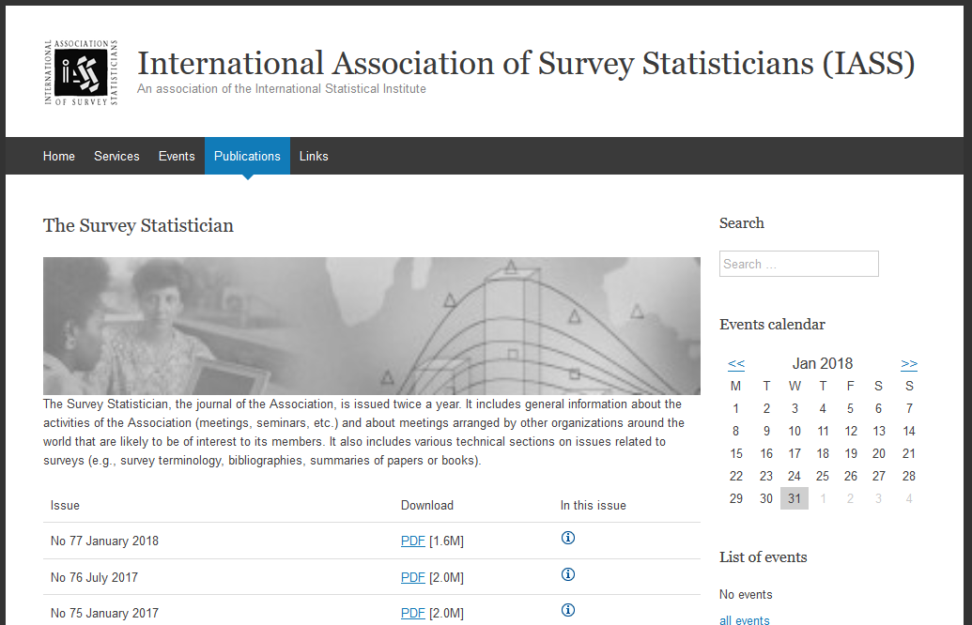Select day 29 in January calendar

pyautogui.click(x=736, y=498)
